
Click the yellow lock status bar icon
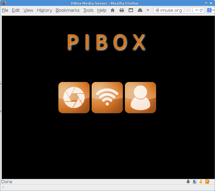[201, 182]
